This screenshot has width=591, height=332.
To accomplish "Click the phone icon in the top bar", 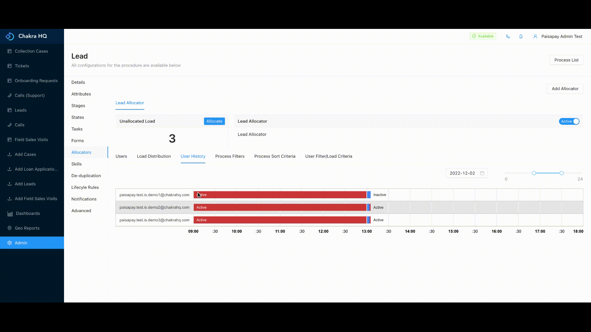I will (508, 36).
